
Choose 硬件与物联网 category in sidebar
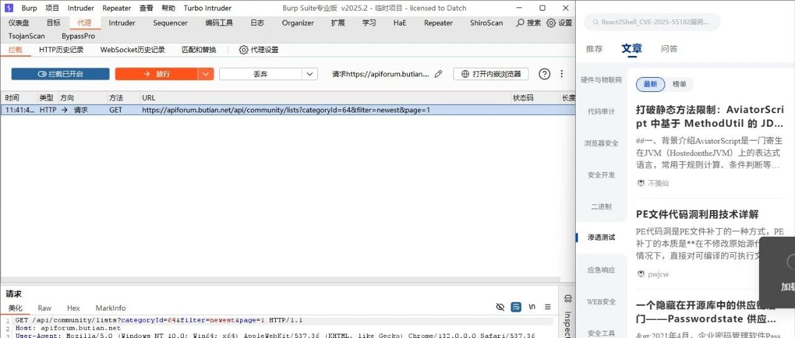tap(601, 80)
